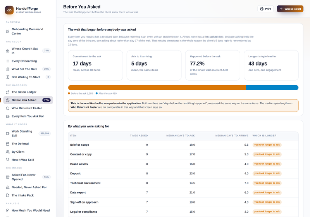Open Still Waiting To Start
Screen dimensions: 310x217
point(28,77)
